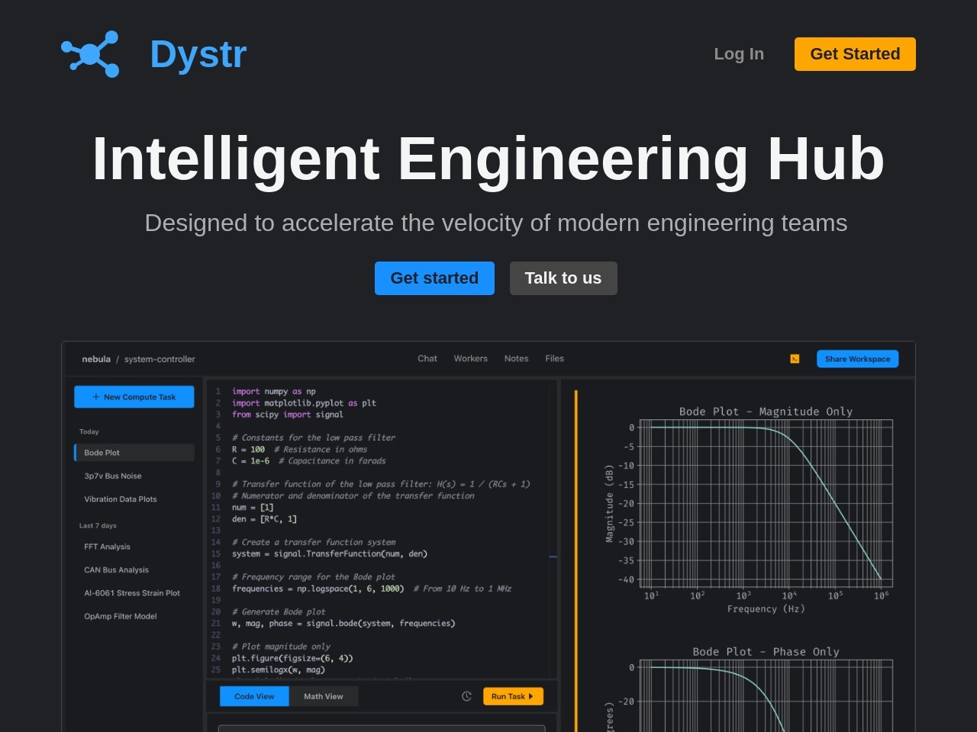This screenshot has height=732, width=977.
Task: Open the Log In link
Action: point(739,54)
